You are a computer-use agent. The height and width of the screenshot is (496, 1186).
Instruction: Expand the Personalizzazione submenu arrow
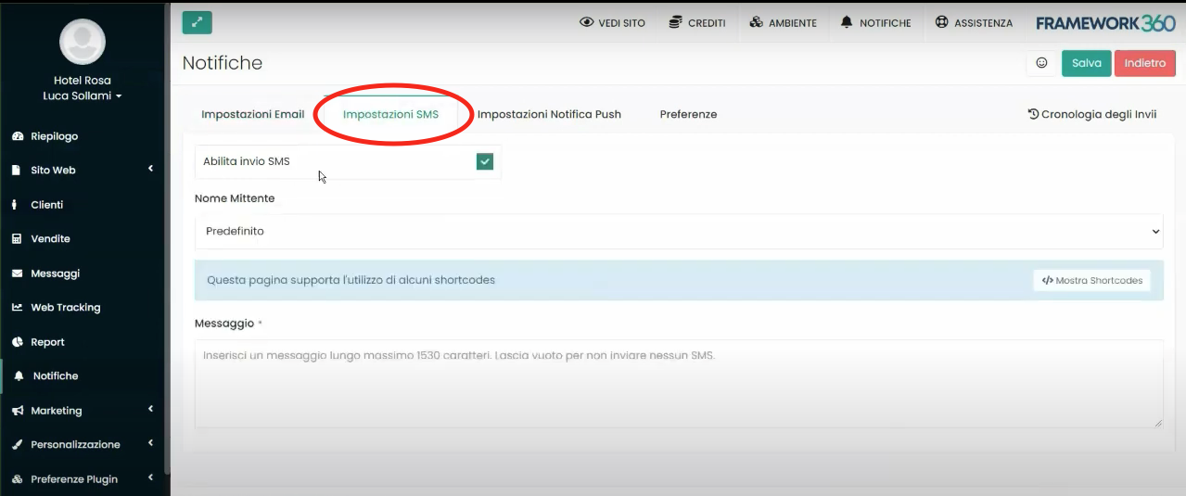coord(150,443)
